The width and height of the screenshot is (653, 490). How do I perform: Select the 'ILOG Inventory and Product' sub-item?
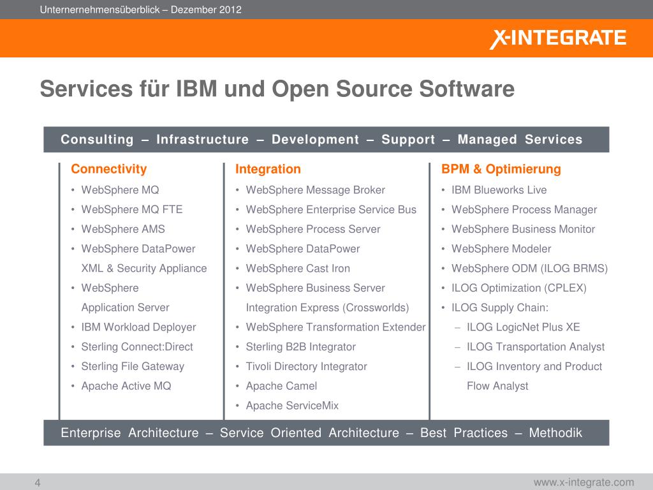(534, 366)
